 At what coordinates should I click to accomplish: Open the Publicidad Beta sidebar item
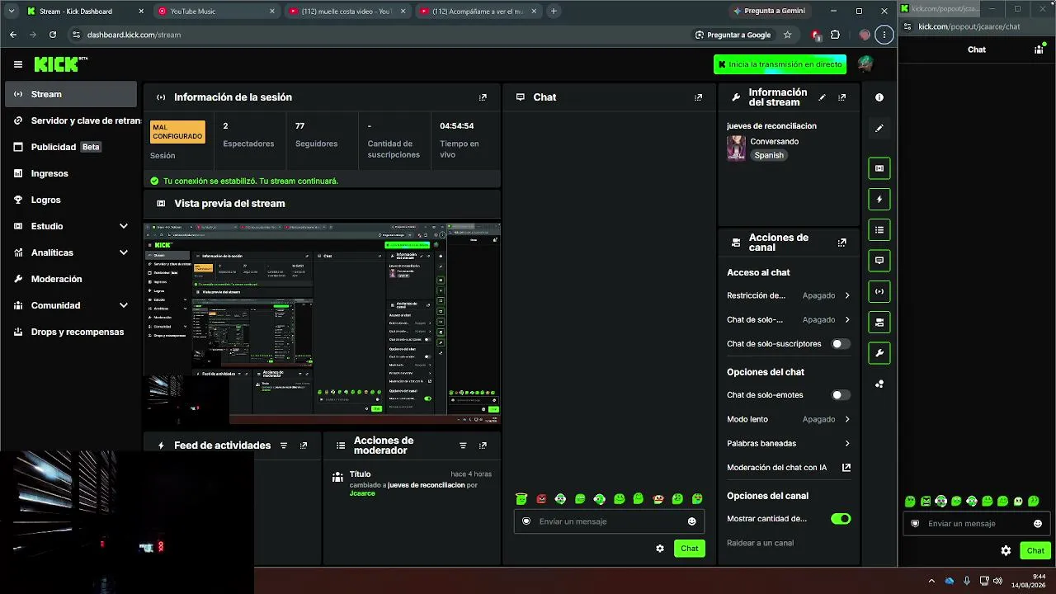[x=71, y=147]
